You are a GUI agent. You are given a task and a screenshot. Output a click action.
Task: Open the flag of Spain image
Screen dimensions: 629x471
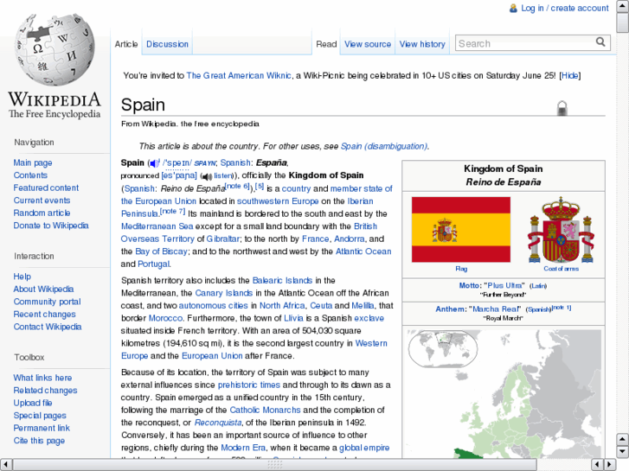tap(461, 230)
